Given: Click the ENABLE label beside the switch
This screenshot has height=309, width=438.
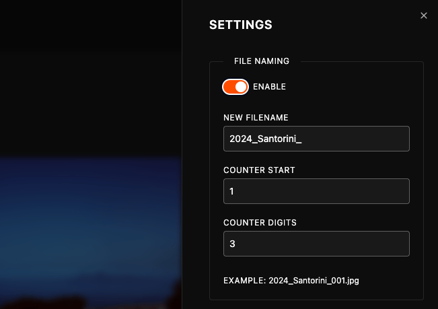Looking at the screenshot, I should click(269, 87).
